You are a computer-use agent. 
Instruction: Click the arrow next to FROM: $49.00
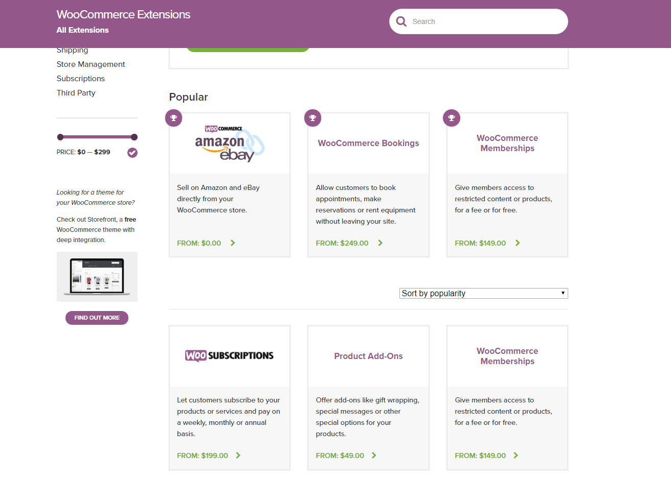[x=374, y=456]
